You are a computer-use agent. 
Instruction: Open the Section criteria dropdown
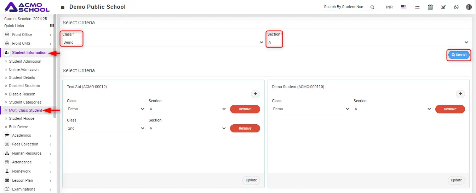pos(368,42)
